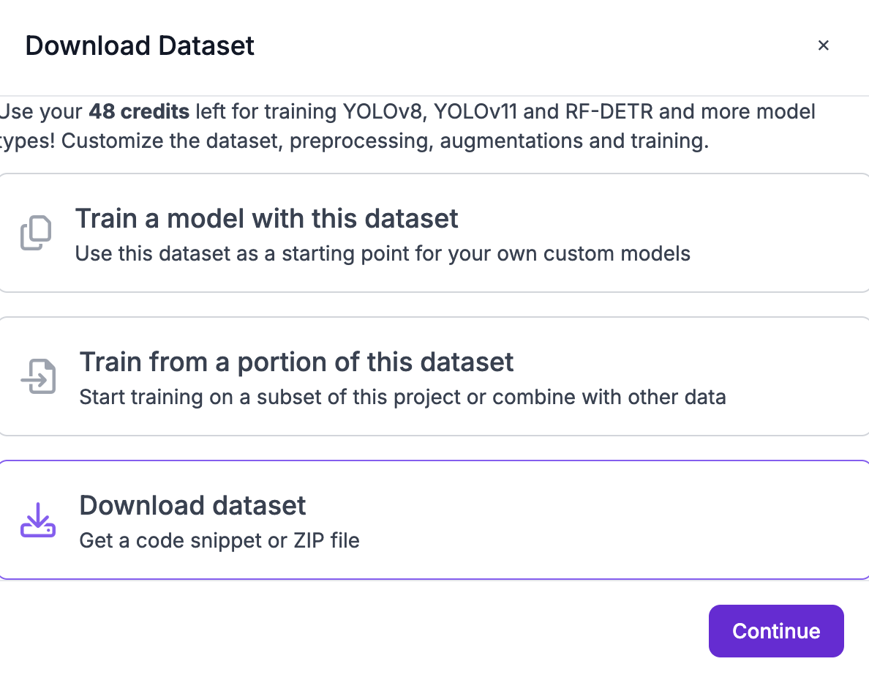Image resolution: width=869 pixels, height=675 pixels.
Task: Select the Download dataset option card
Action: click(434, 519)
